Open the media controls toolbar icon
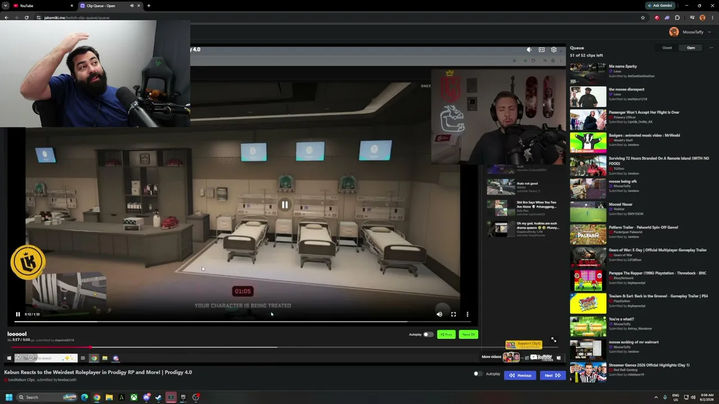 coord(692,17)
